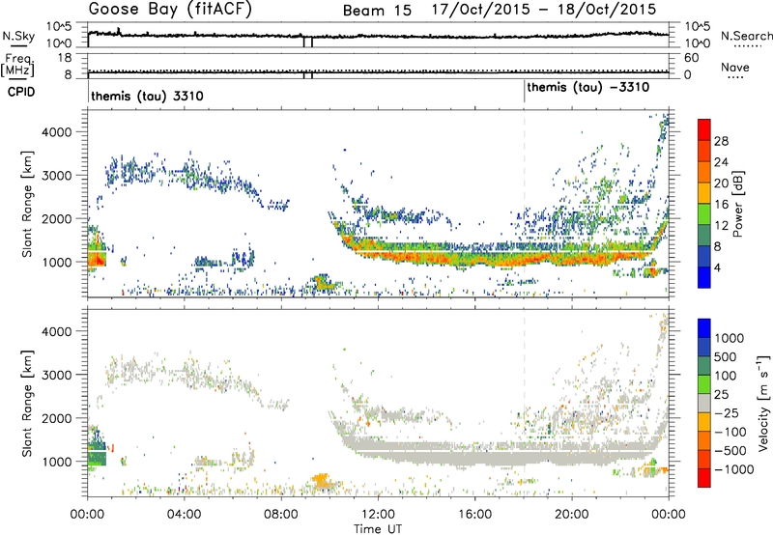
Task: Click the '500' label on the Velocity colorbar
Action: (725, 356)
